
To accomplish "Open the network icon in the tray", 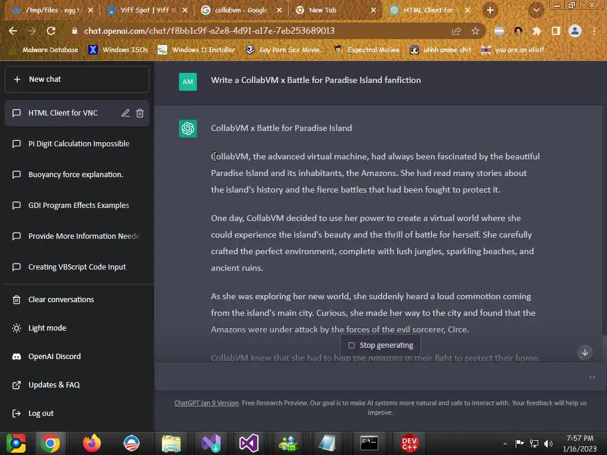I will tap(534, 443).
